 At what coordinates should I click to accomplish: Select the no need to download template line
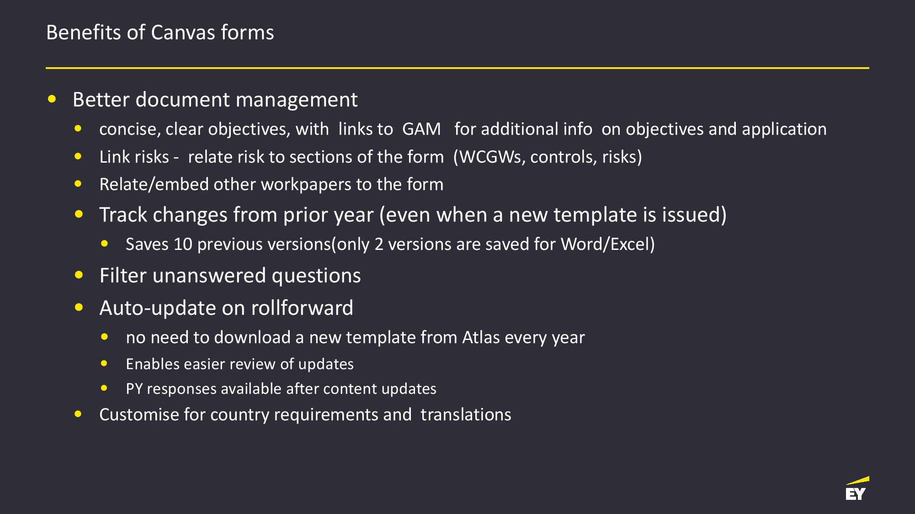(355, 338)
